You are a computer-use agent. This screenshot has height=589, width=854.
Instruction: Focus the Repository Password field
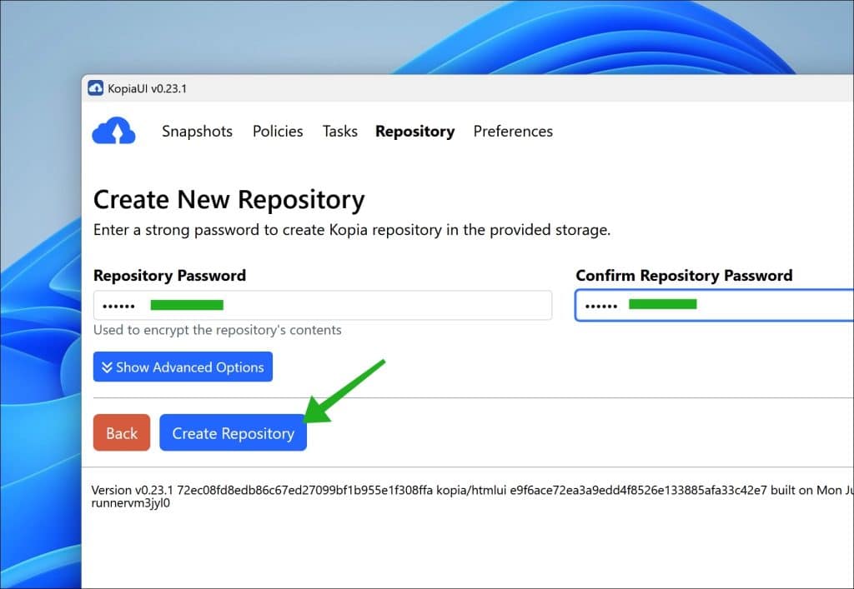coord(323,305)
